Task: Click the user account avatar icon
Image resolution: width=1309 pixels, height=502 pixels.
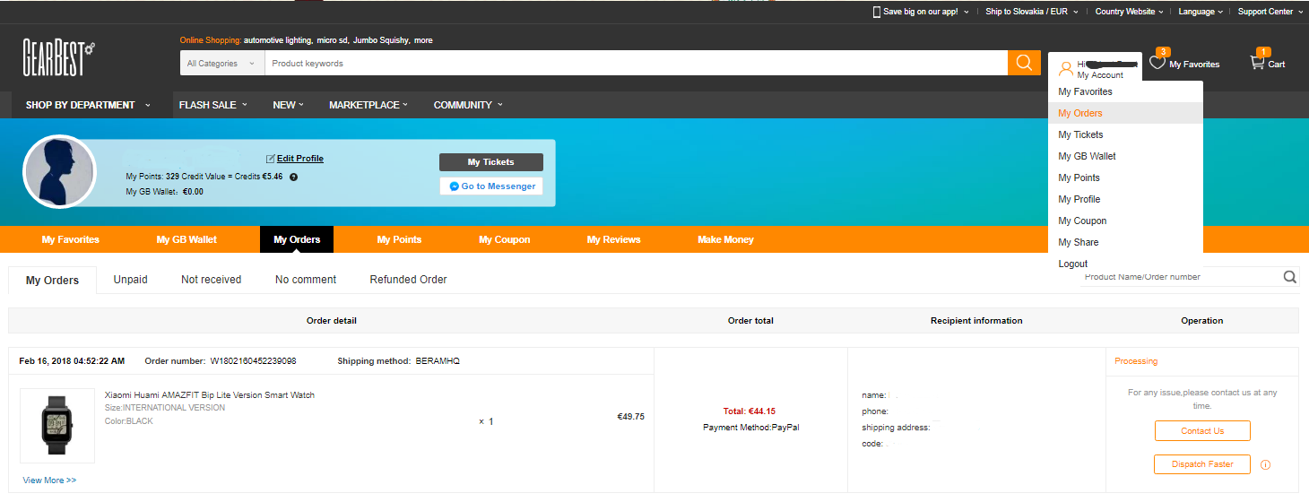Action: (x=1066, y=68)
